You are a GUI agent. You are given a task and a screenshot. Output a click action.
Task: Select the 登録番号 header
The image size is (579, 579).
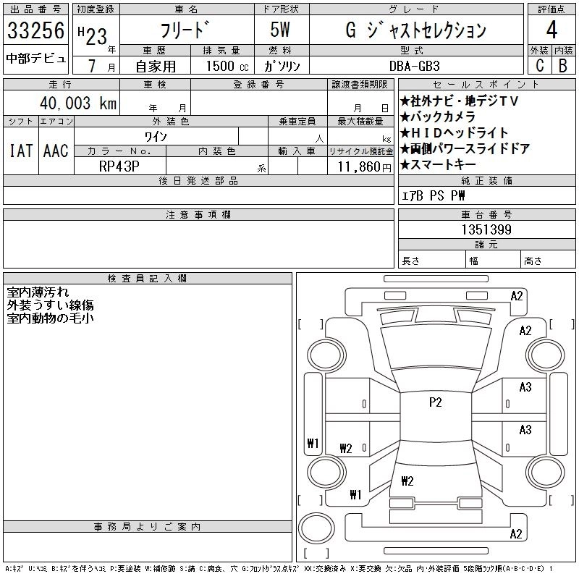click(258, 85)
